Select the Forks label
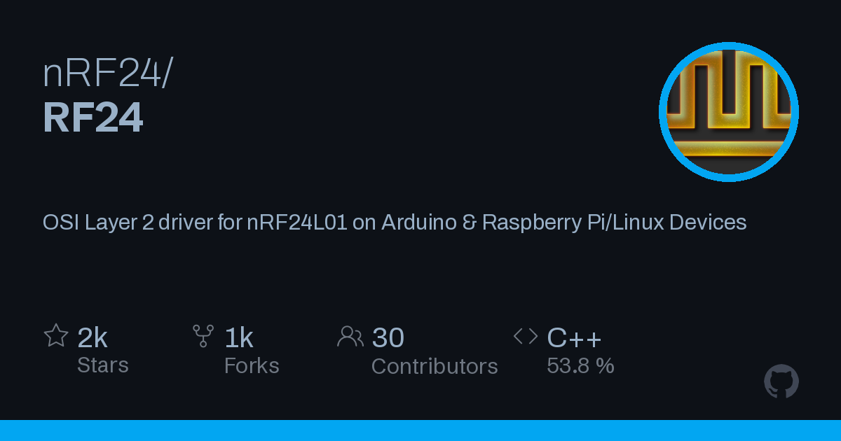 pos(252,365)
